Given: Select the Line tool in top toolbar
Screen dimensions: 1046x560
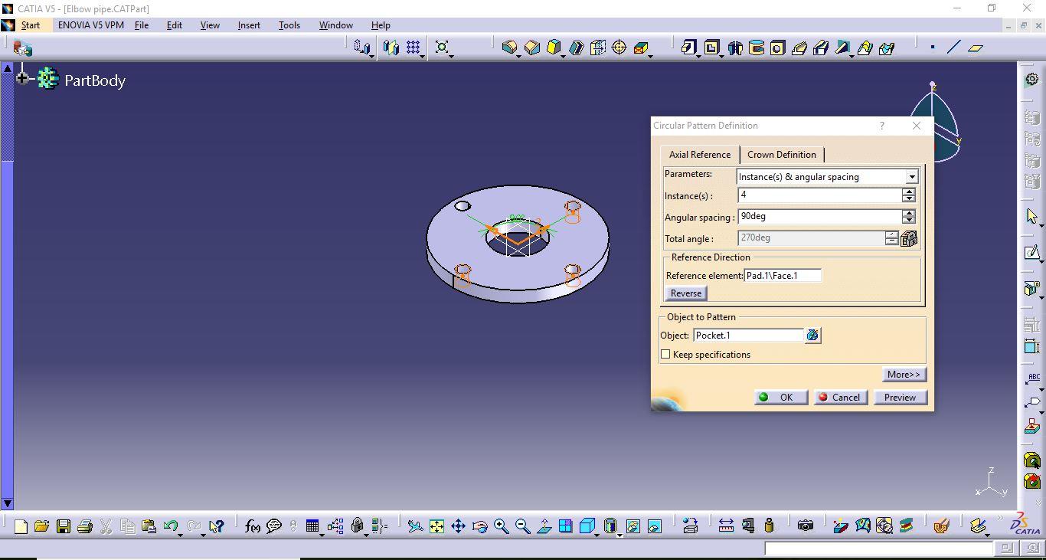Looking at the screenshot, I should point(953,47).
